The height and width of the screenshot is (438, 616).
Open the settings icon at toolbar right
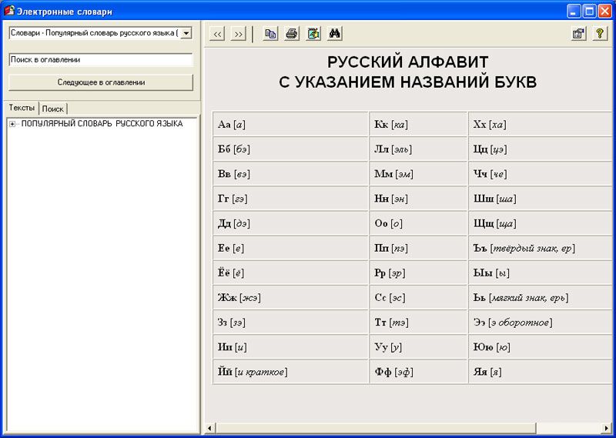point(577,34)
